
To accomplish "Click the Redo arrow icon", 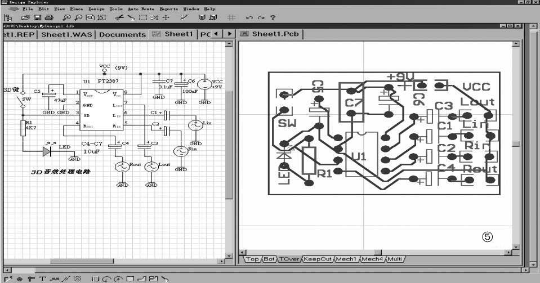I will (261, 18).
